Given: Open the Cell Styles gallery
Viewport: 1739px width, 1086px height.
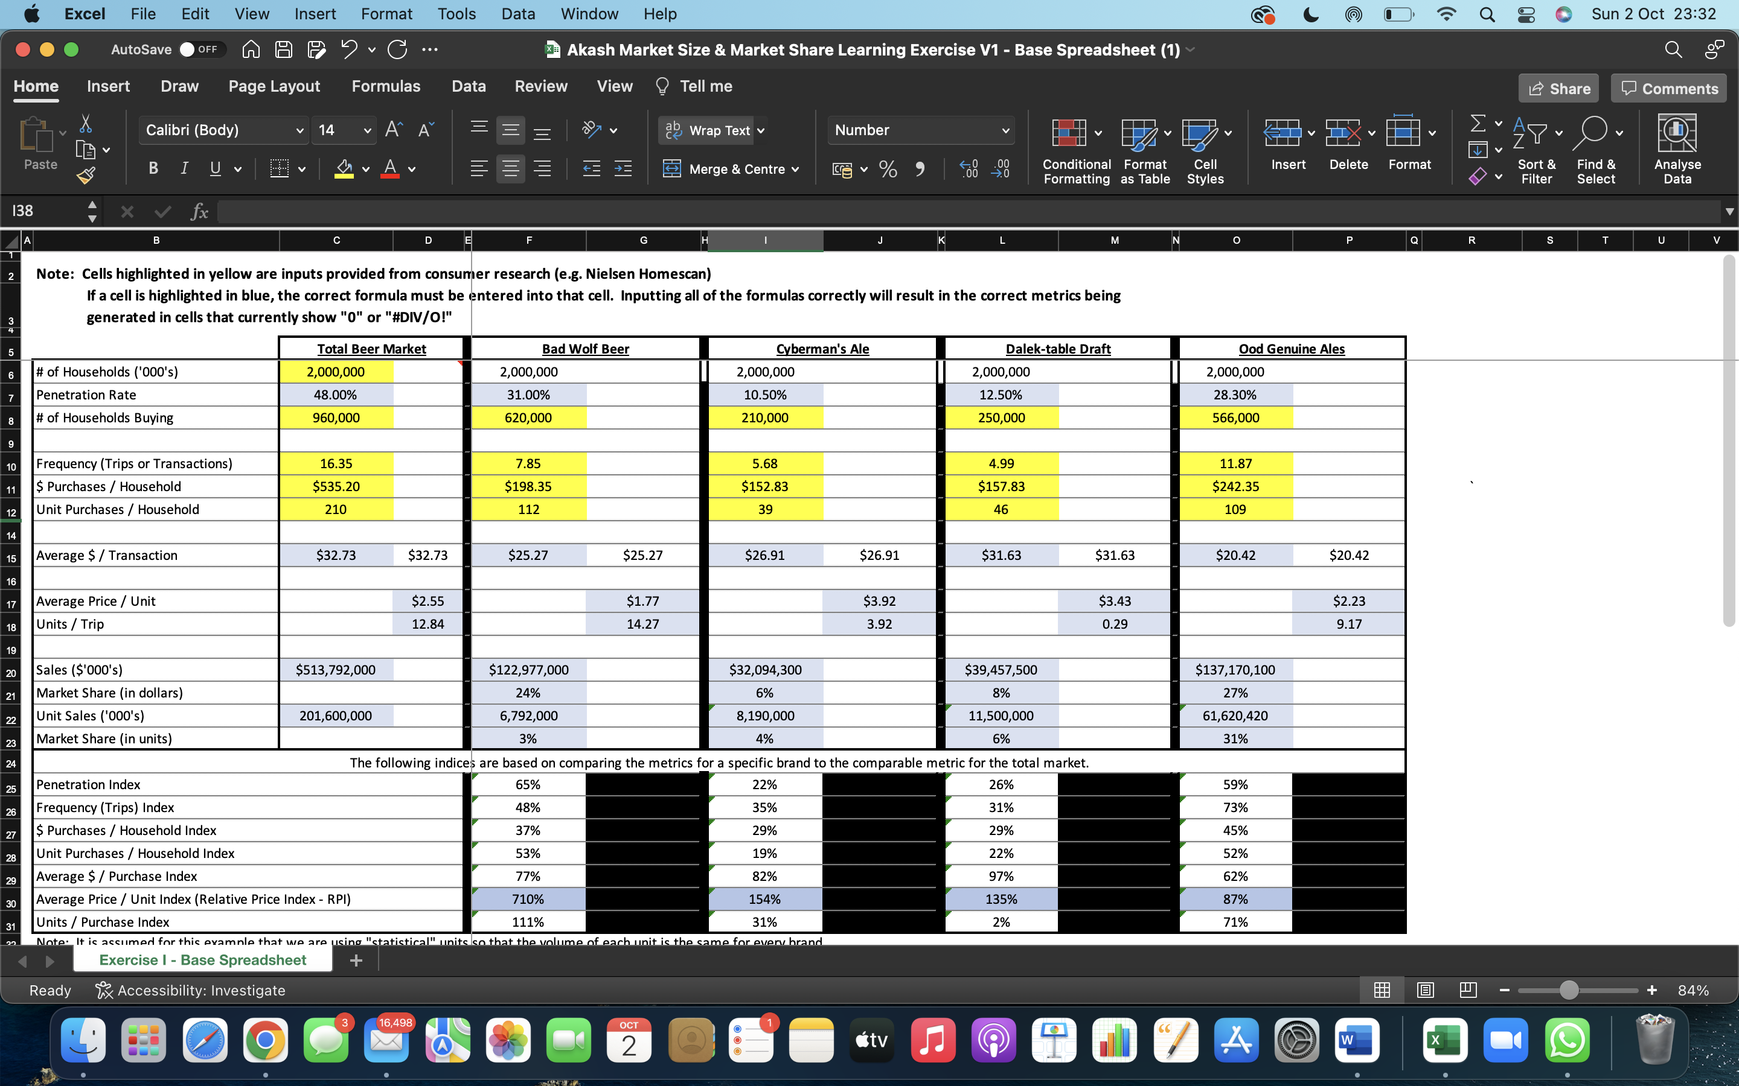Looking at the screenshot, I should click(1206, 148).
